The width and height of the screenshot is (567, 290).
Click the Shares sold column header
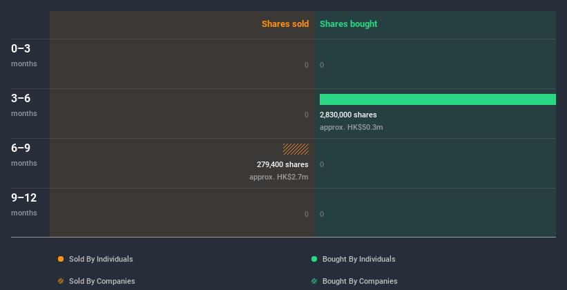[285, 24]
